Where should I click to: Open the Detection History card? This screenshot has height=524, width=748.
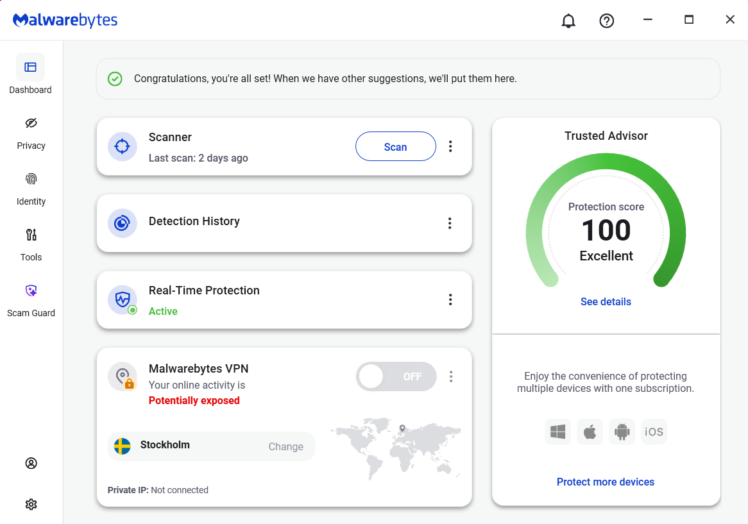pos(284,223)
